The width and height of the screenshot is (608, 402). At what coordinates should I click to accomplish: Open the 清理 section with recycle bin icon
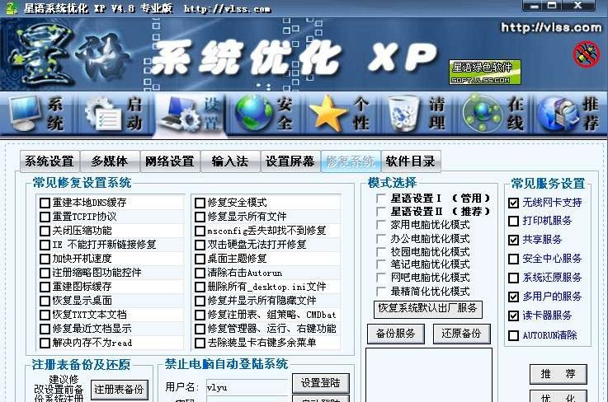point(417,114)
